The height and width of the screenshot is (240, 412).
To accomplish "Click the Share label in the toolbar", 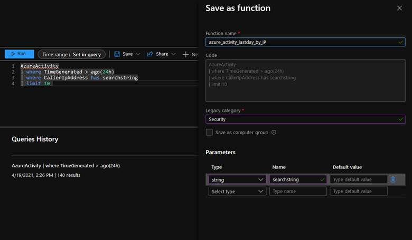I will pos(162,54).
